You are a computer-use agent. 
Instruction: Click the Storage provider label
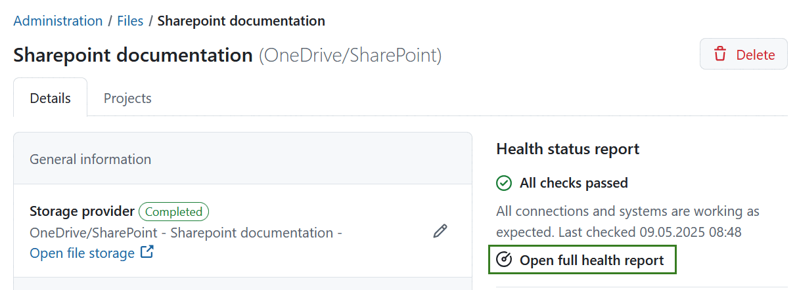[x=82, y=212]
